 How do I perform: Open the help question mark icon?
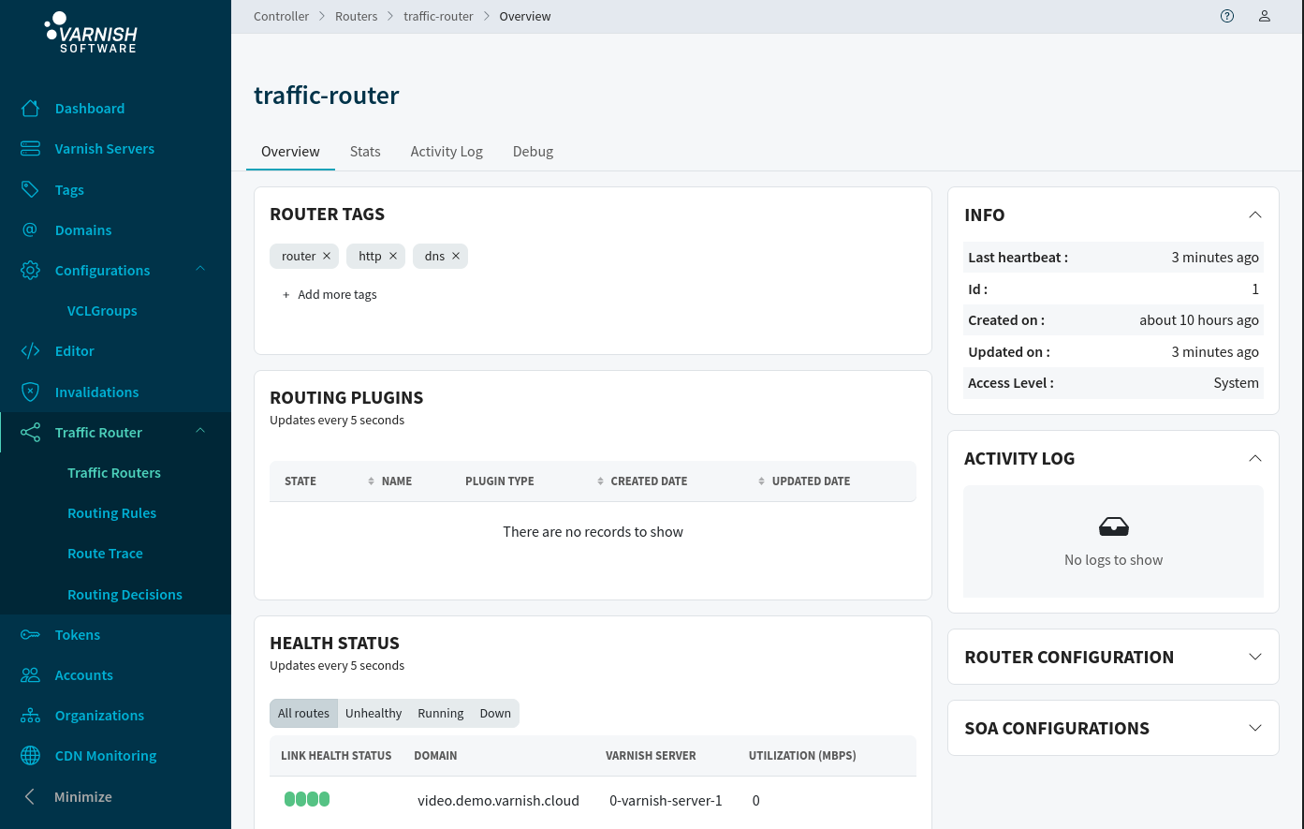[1227, 16]
